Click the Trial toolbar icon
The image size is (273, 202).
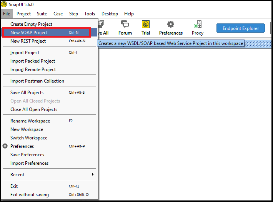point(146,28)
